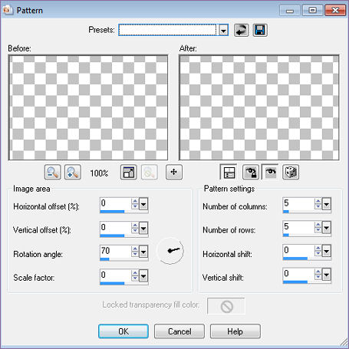The image size is (349, 349).
Task: Click the zoom in magnifier icon
Action: click(x=73, y=172)
